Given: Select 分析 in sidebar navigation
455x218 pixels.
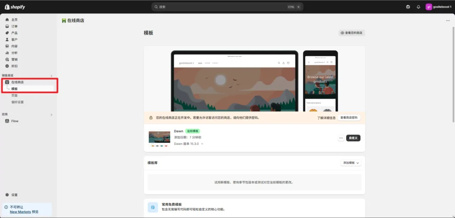Looking at the screenshot, I should coord(14,53).
